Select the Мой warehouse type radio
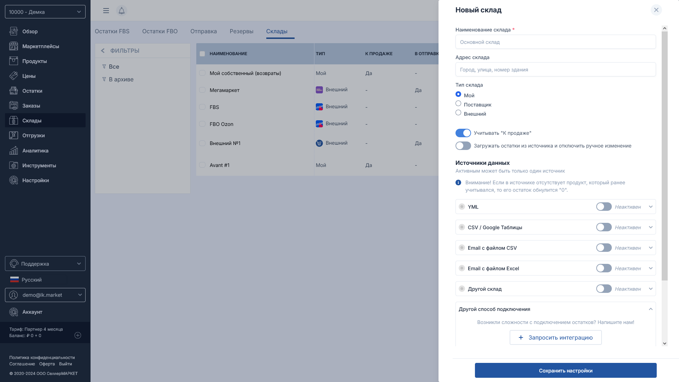This screenshot has height=382, width=679. (458, 94)
